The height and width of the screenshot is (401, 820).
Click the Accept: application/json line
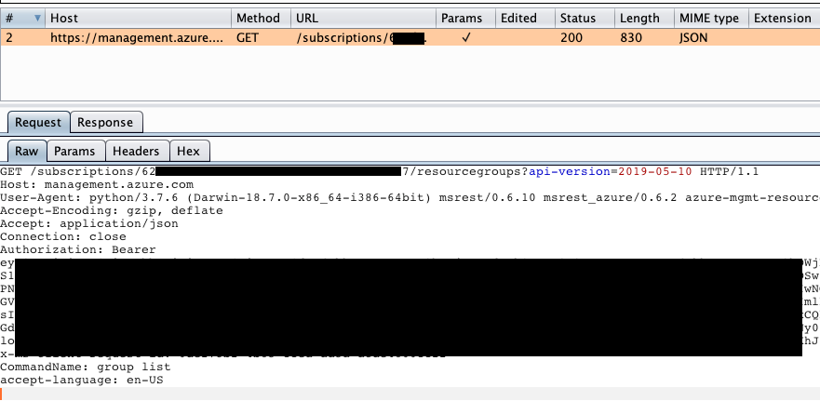point(89,224)
